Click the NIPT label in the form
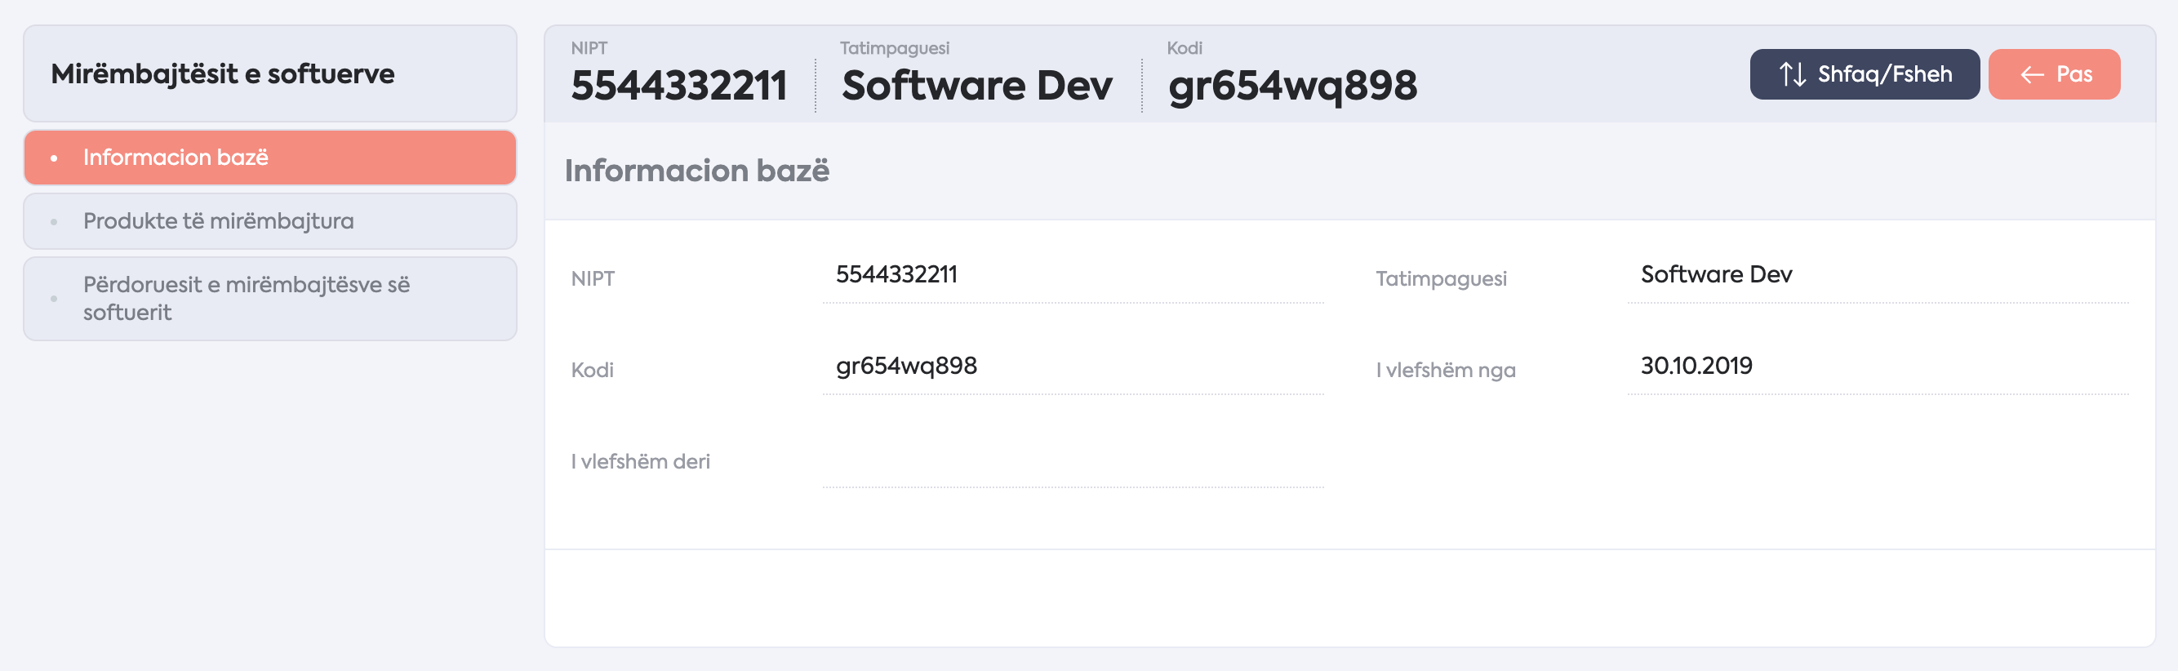This screenshot has width=2178, height=671. (593, 279)
